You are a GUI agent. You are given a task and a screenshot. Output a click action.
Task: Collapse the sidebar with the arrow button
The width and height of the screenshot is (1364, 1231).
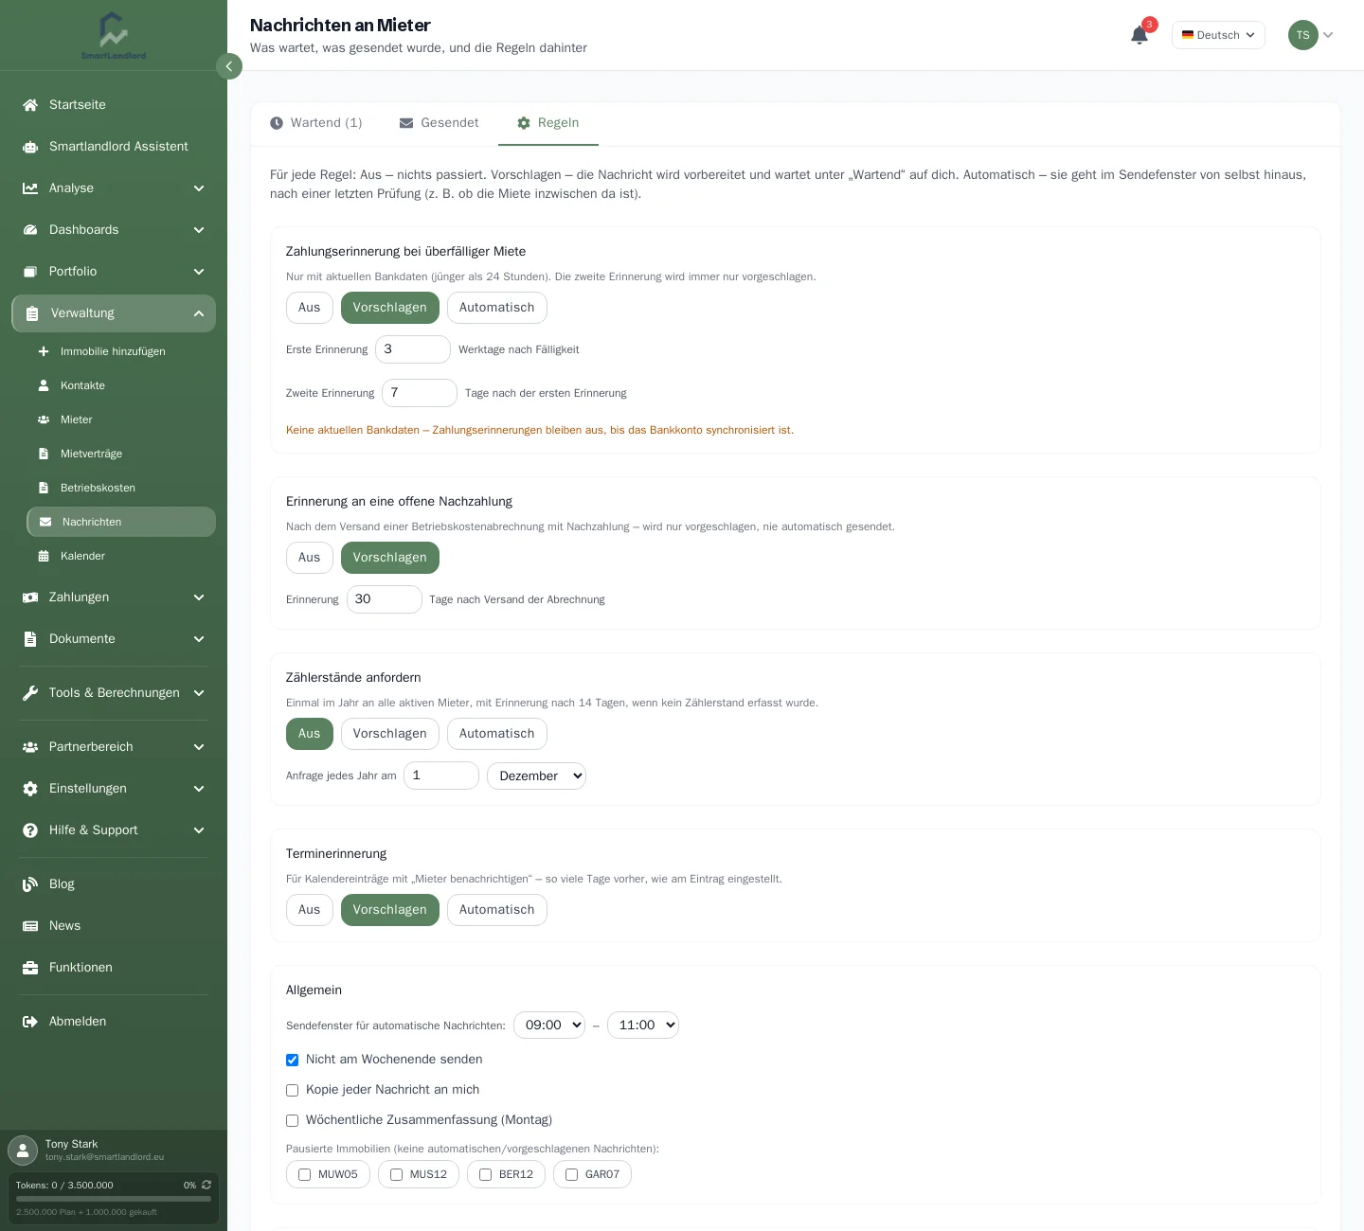(228, 66)
